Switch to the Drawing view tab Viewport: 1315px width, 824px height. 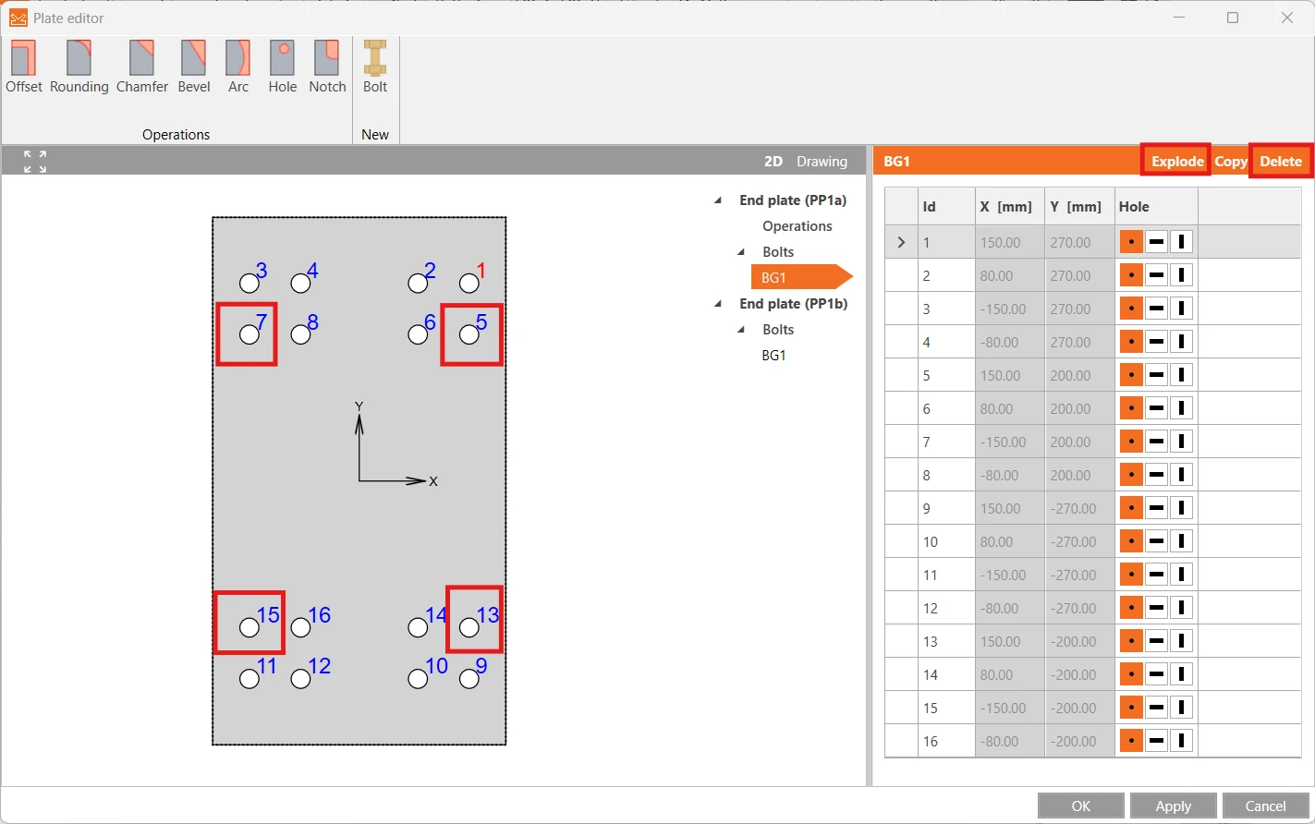point(822,161)
